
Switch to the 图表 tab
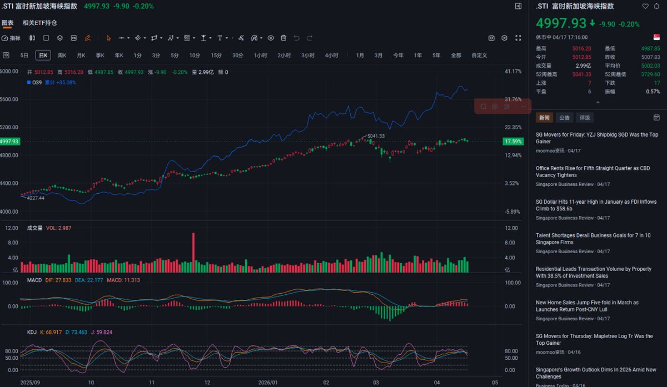click(x=7, y=23)
